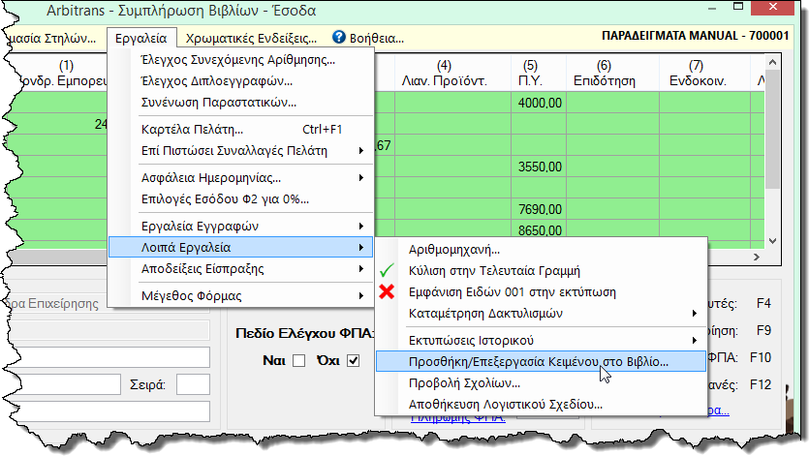The height and width of the screenshot is (456, 809).
Task: Click the Σειρά input field
Action: coord(193,384)
